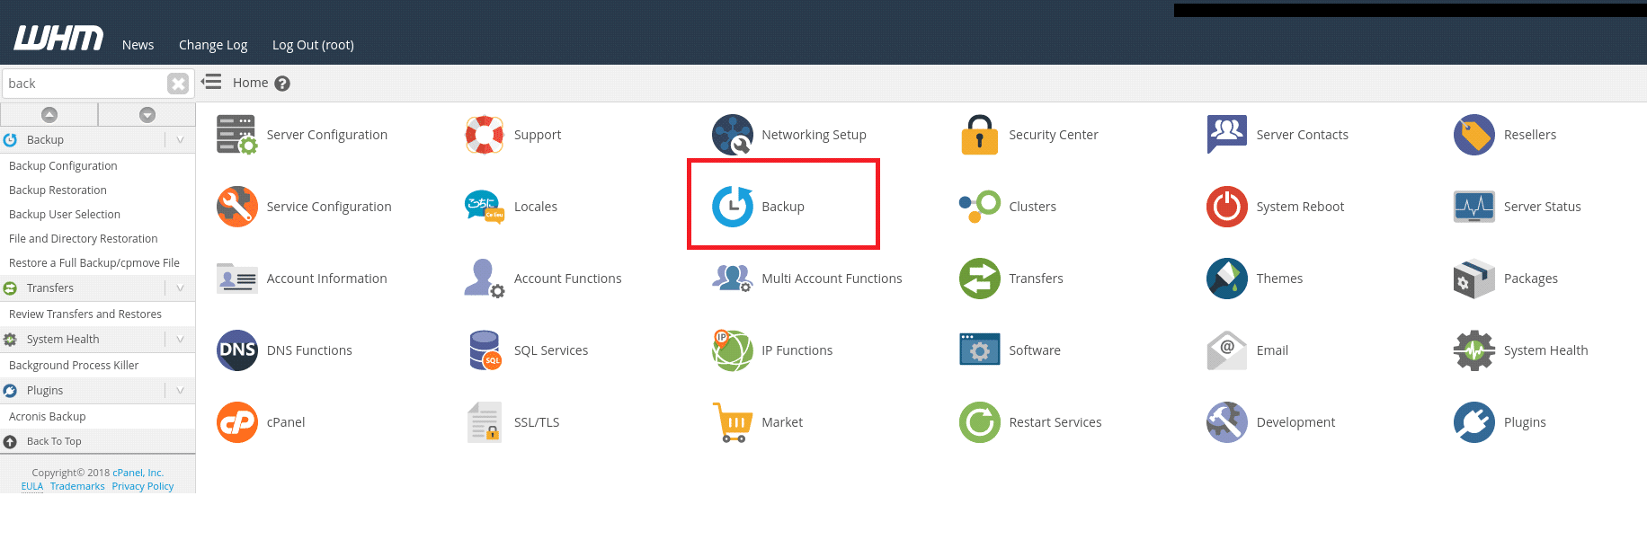The width and height of the screenshot is (1647, 540).
Task: Open the Networking Setup icon
Action: point(733,135)
